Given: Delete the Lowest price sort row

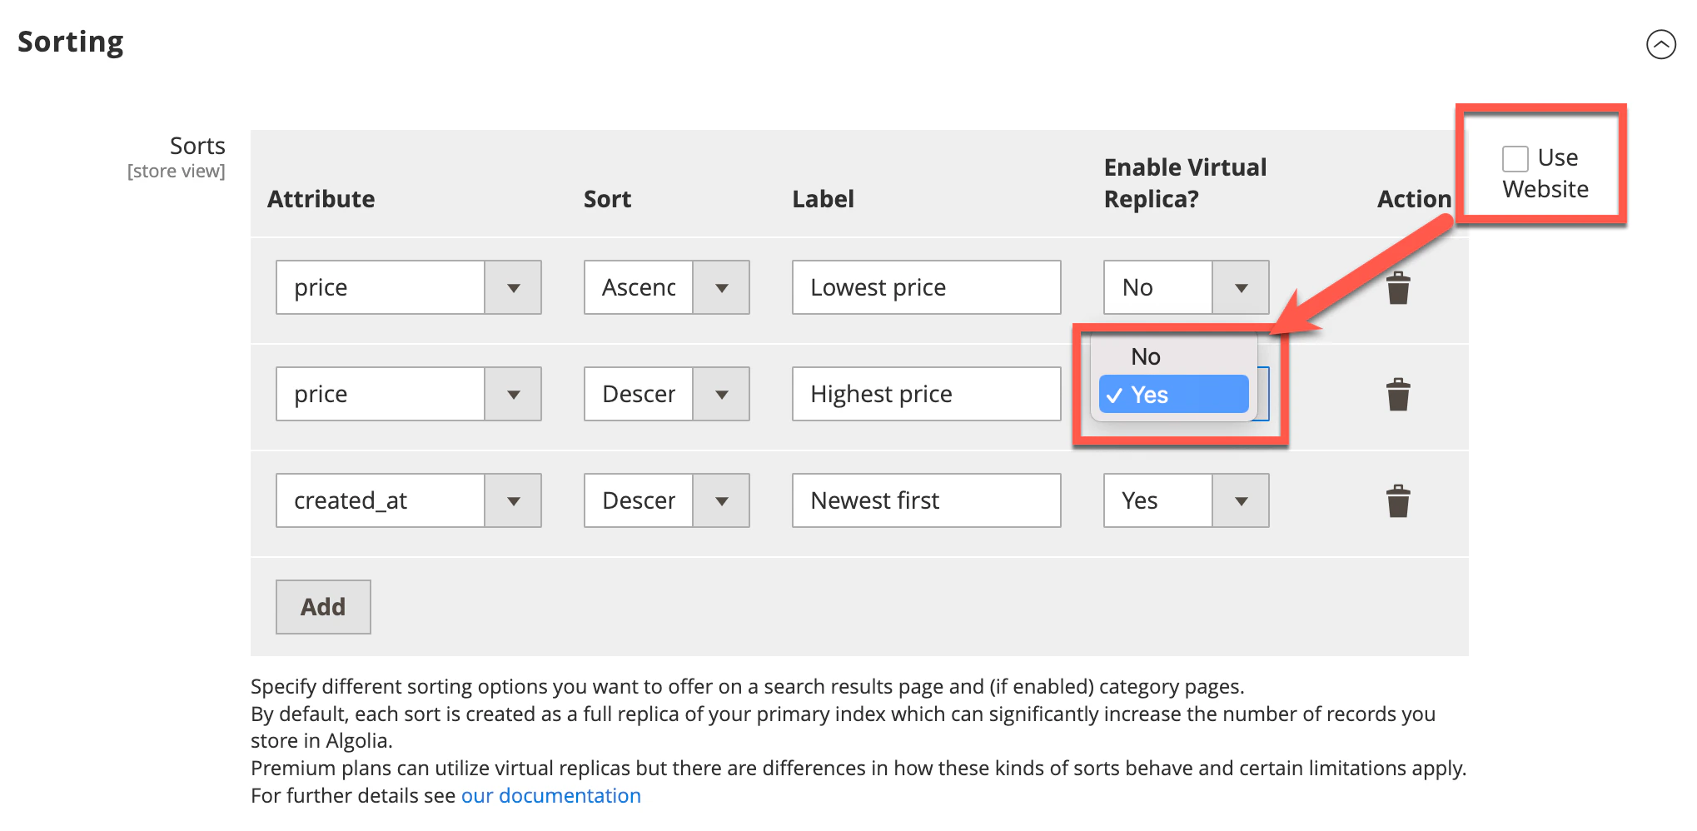Looking at the screenshot, I should pyautogui.click(x=1398, y=289).
